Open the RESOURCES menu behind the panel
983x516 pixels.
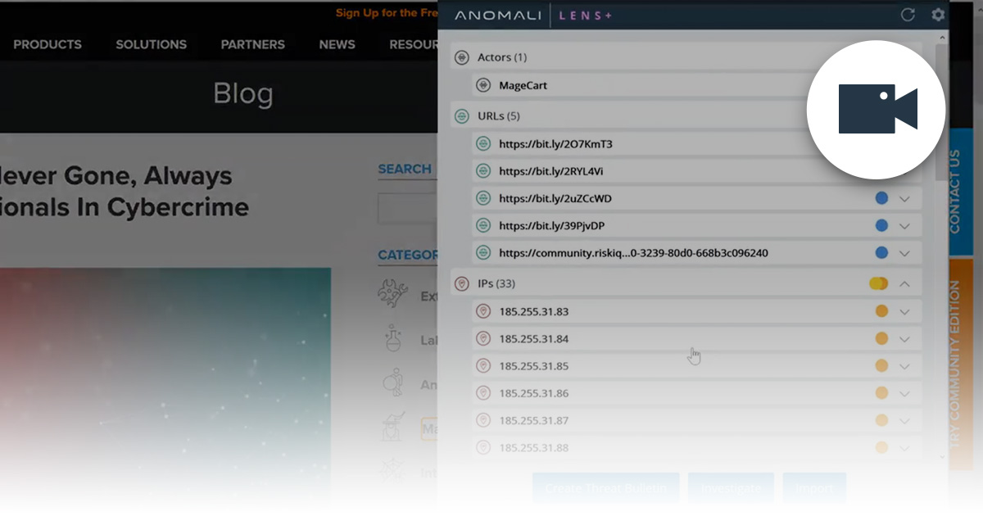click(413, 44)
